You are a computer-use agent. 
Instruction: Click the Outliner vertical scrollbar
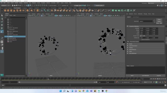point(26,47)
